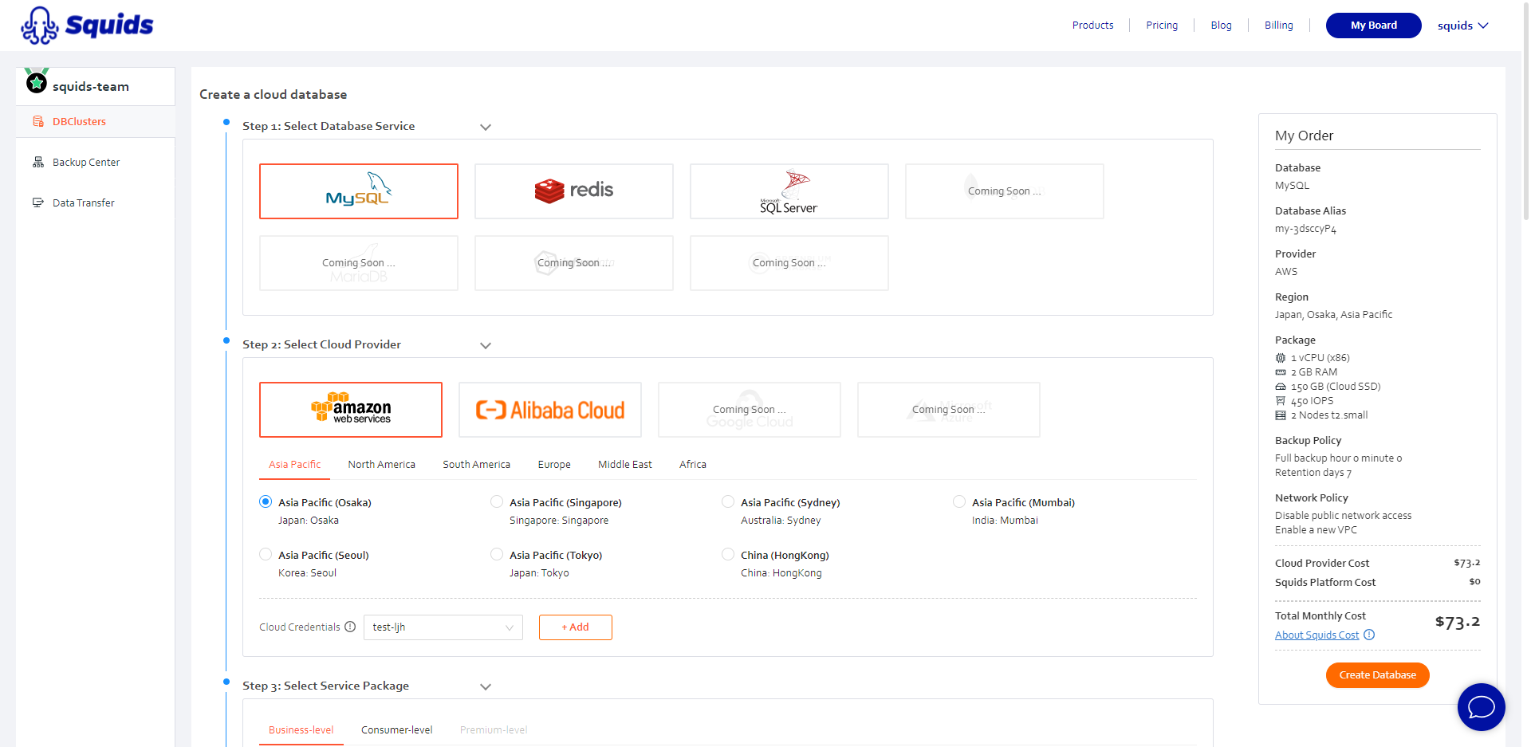Click the Nodes icon in Package

coord(1281,415)
